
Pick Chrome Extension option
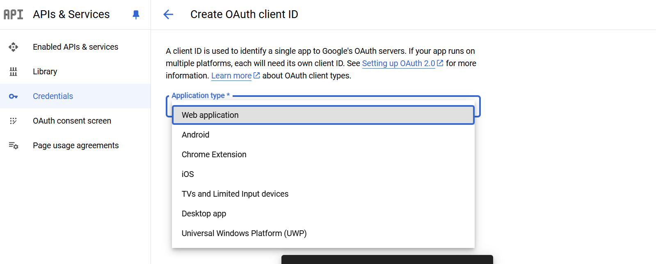[x=214, y=154]
